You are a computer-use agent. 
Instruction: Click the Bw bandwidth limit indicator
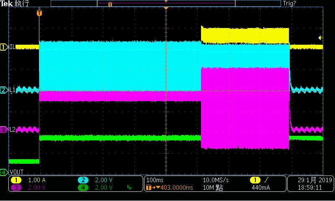click(x=129, y=188)
